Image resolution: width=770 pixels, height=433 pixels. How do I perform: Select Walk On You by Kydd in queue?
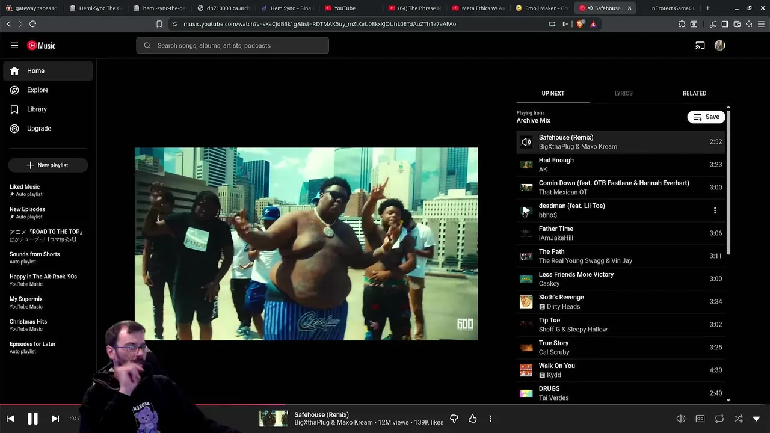[621, 370]
